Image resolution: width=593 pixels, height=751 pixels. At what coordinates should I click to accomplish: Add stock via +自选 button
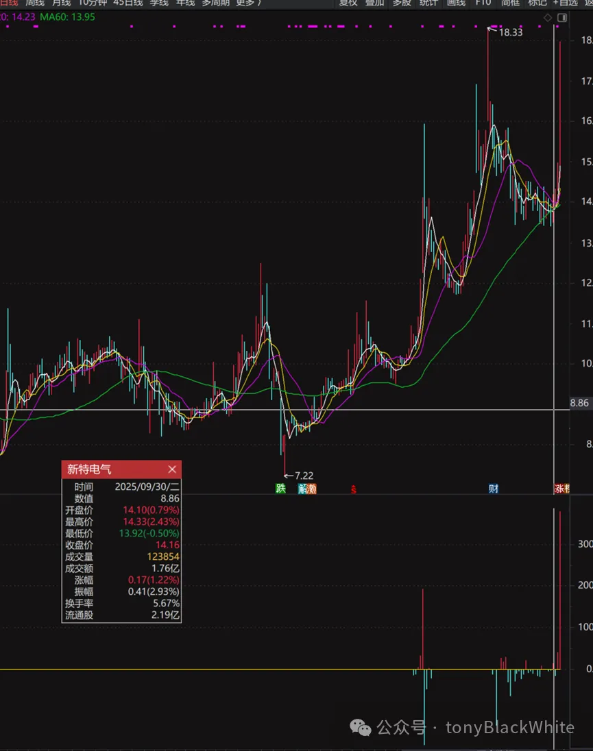(565, 3)
